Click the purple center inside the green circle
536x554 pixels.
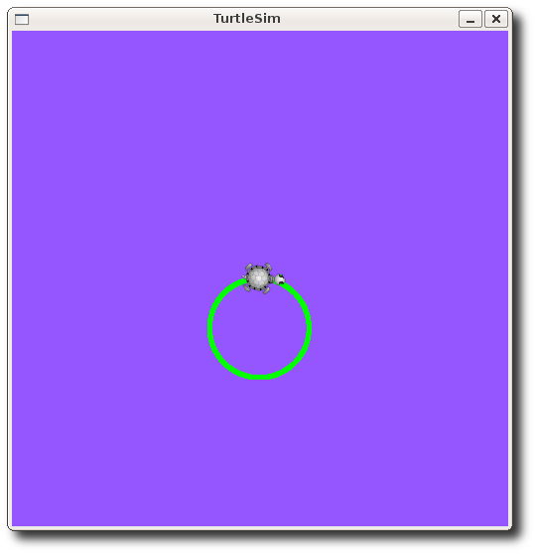(259, 328)
